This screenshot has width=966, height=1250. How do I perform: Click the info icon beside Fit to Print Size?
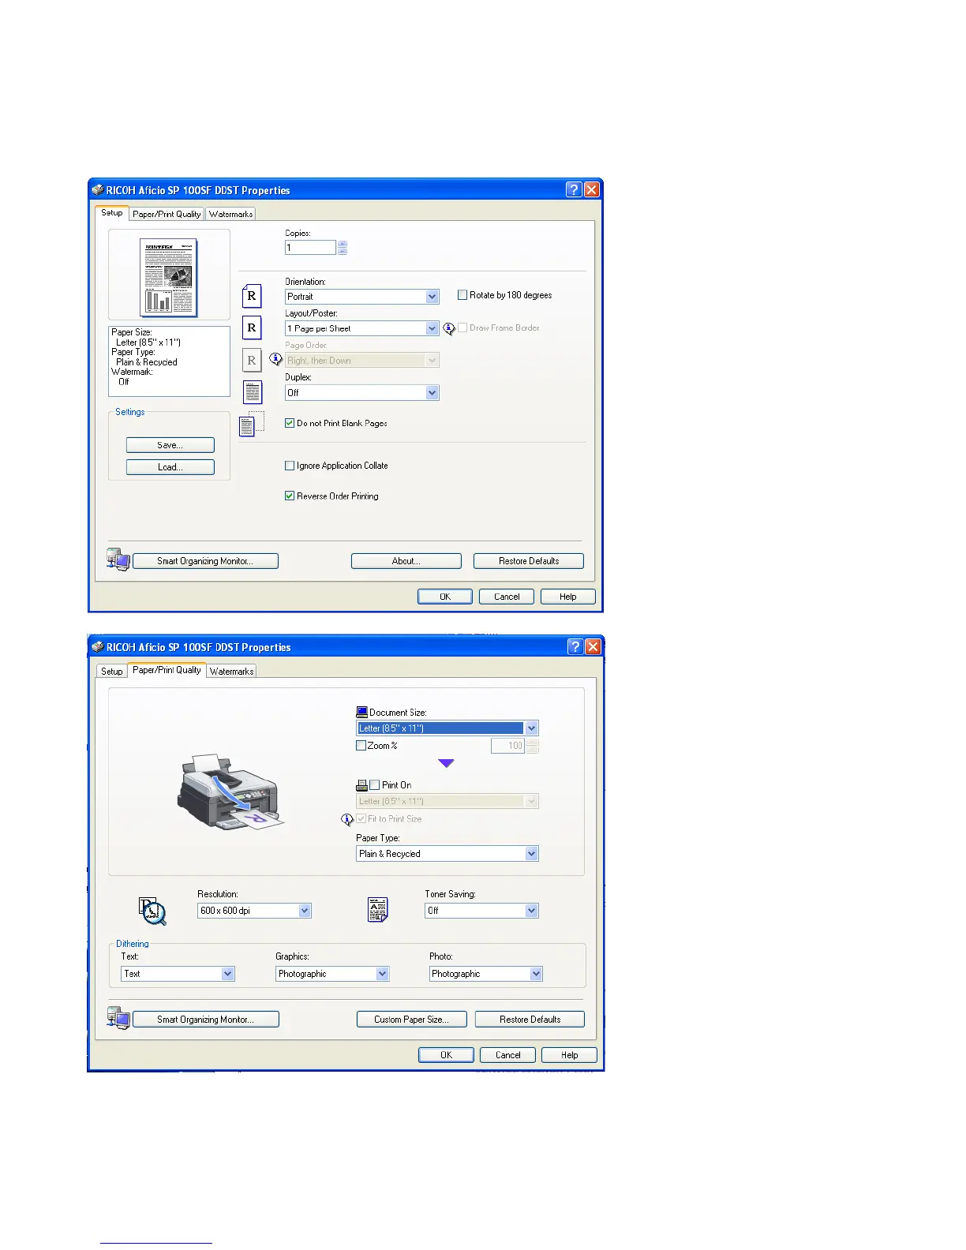point(347,820)
